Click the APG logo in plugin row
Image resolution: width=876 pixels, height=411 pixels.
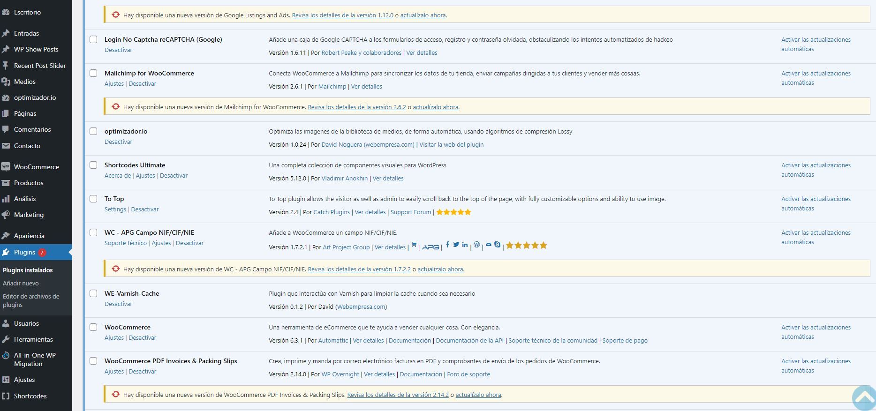[430, 247]
